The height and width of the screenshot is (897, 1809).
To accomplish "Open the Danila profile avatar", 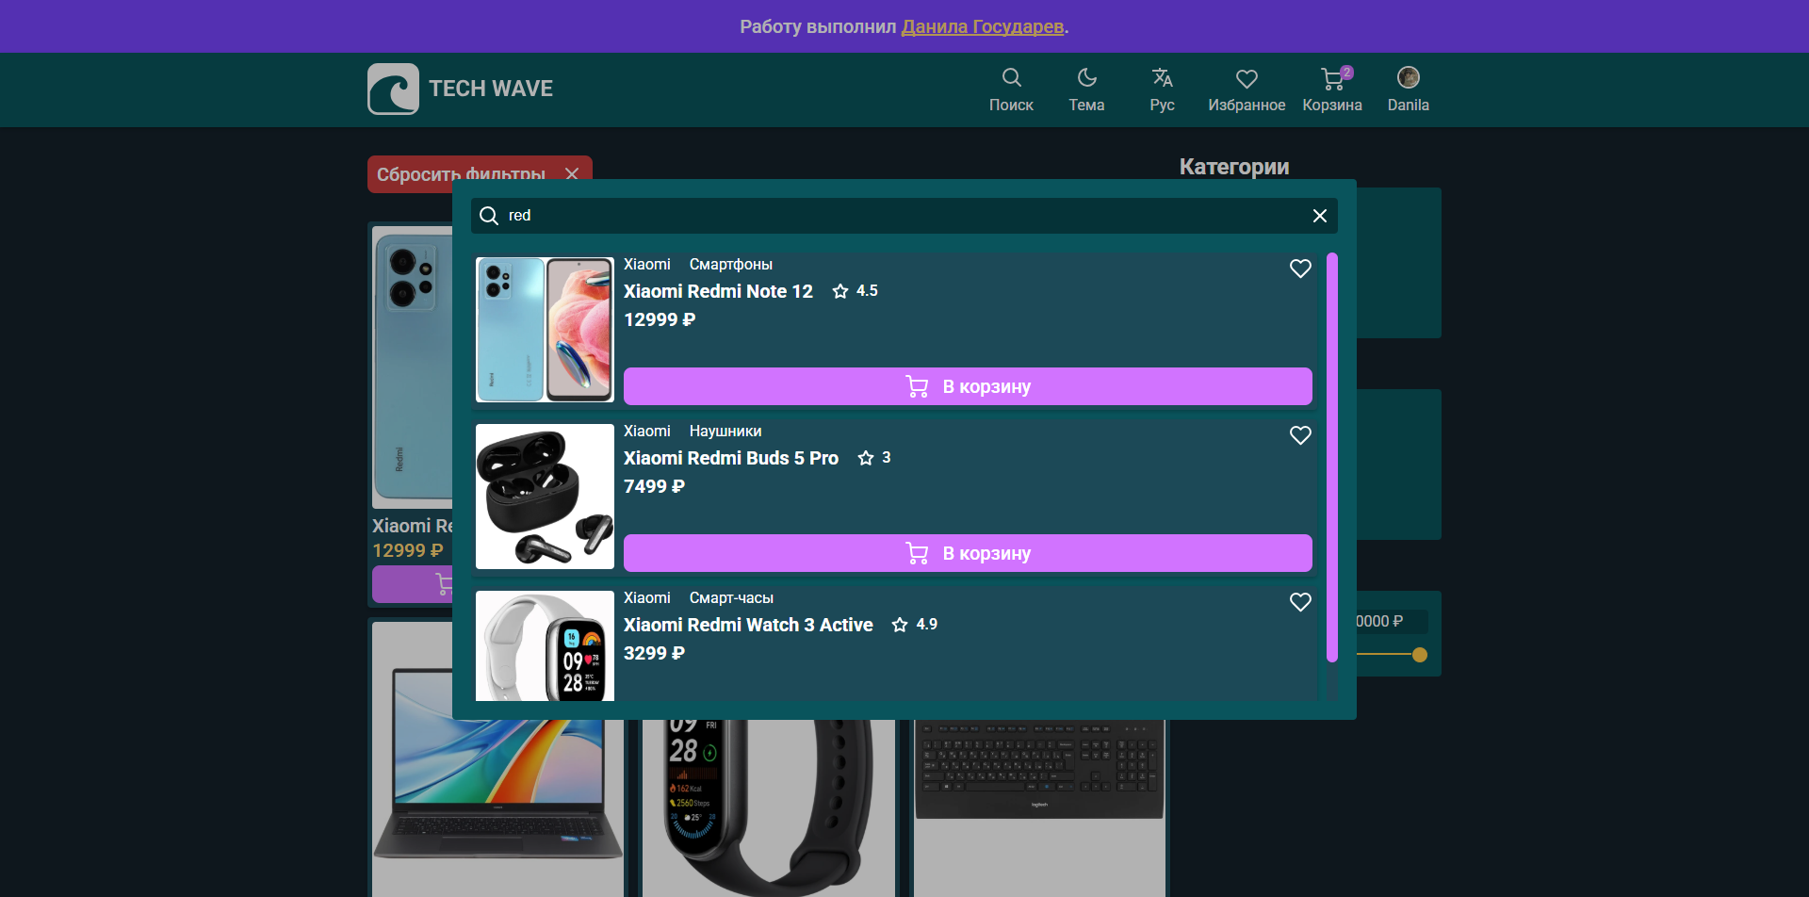I will click(x=1408, y=78).
